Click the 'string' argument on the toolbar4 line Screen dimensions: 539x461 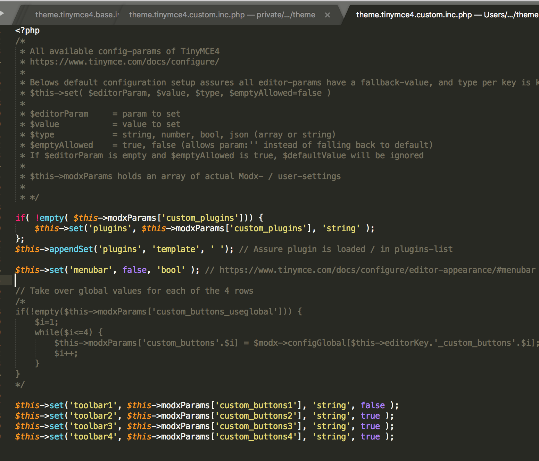pyautogui.click(x=331, y=436)
